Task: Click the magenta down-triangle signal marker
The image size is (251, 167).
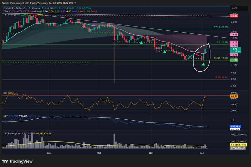Action: click(x=94, y=25)
